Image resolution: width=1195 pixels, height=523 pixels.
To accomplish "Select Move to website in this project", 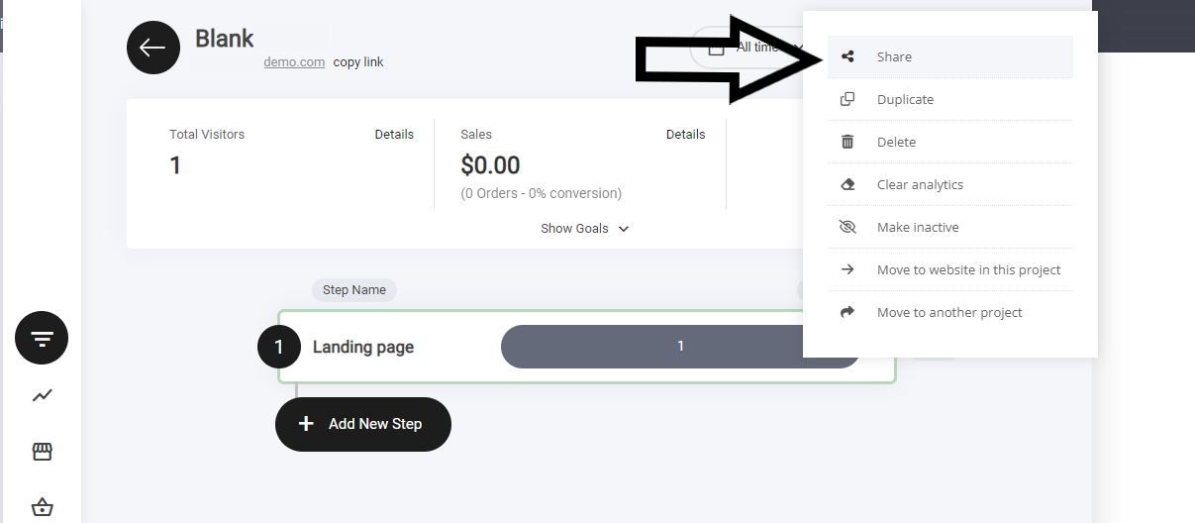I will click(967, 269).
